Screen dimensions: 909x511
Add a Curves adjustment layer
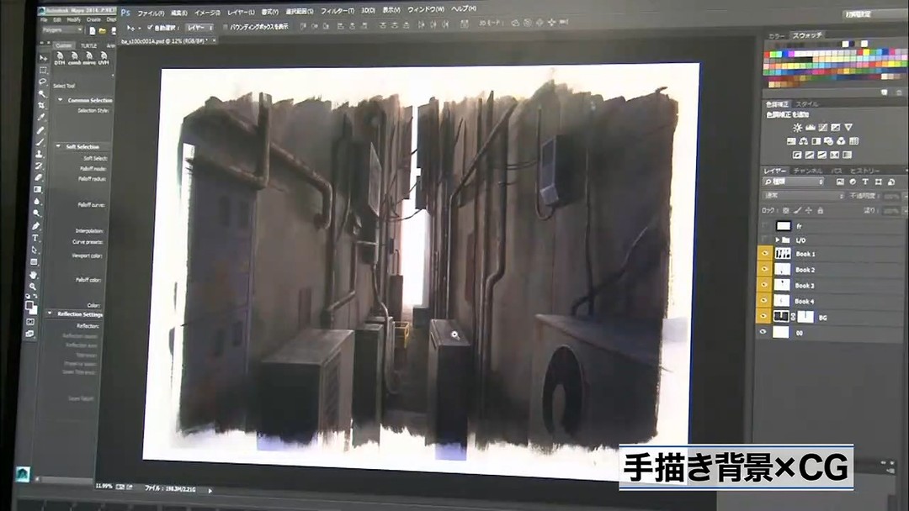[x=823, y=127]
